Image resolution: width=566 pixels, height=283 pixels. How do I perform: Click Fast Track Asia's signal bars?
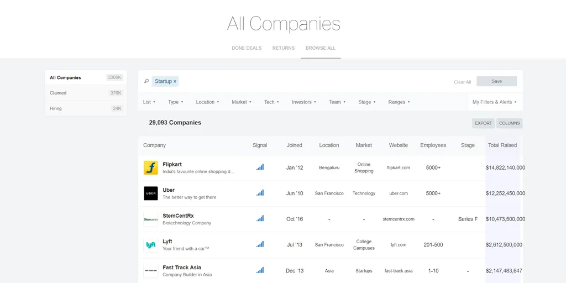(260, 270)
